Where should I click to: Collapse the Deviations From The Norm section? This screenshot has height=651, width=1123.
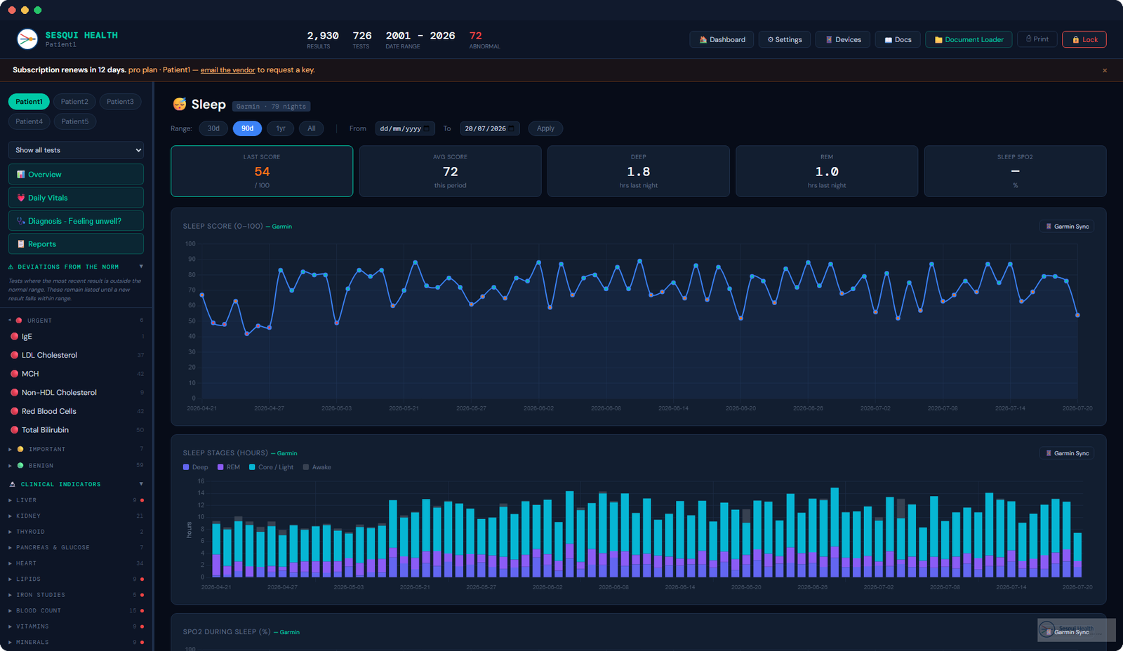tap(76, 267)
